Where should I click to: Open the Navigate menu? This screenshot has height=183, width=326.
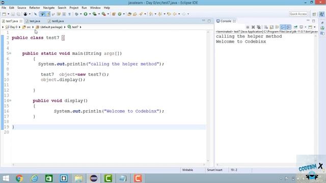tap(49, 8)
